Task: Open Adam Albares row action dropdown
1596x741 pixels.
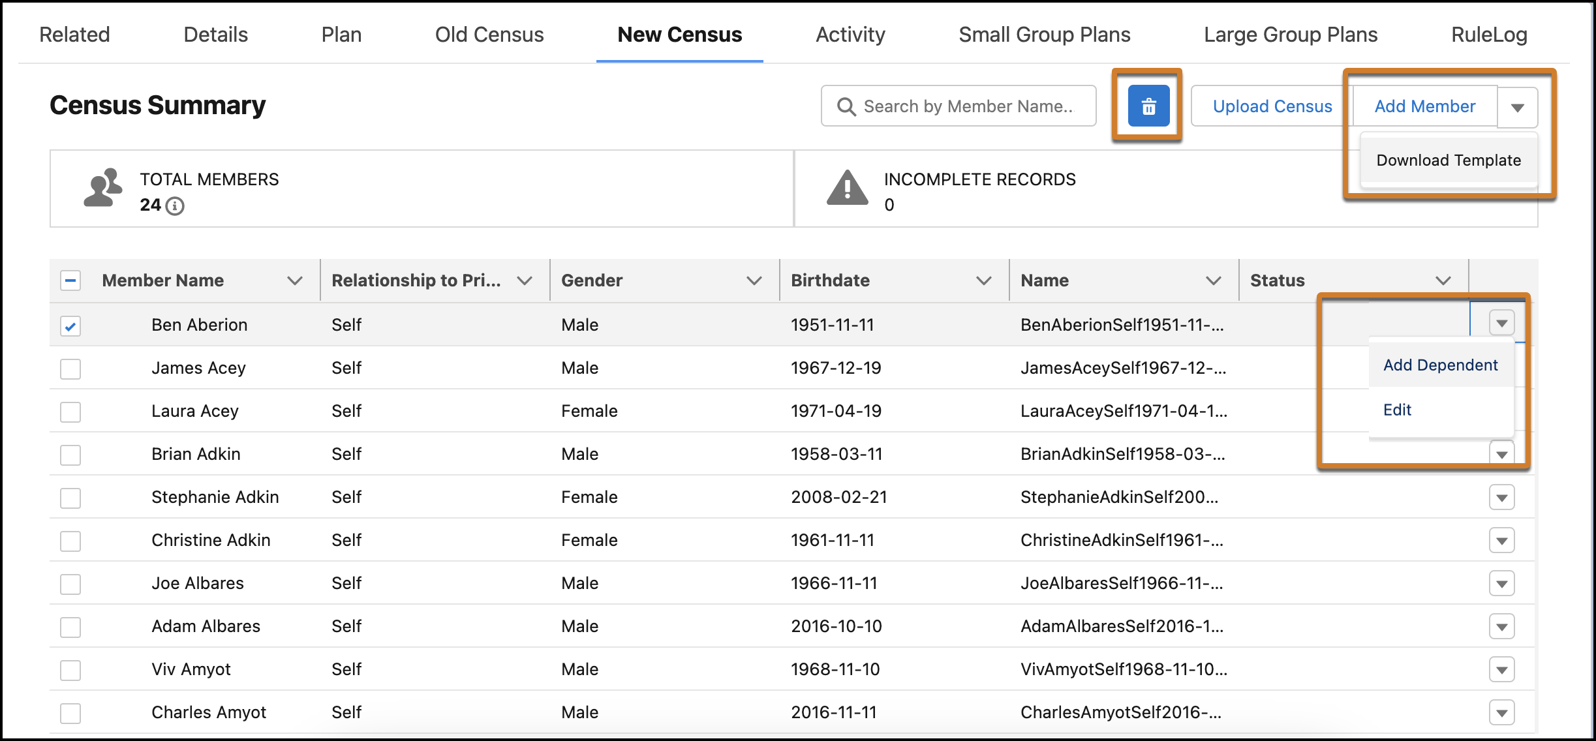Action: pyautogui.click(x=1502, y=627)
